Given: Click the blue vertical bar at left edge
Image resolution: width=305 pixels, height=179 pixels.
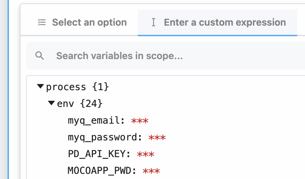Looking at the screenshot, I should point(8,89).
